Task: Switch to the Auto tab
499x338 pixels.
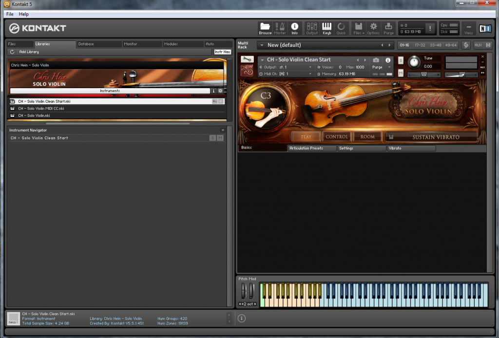Action: [x=218, y=44]
